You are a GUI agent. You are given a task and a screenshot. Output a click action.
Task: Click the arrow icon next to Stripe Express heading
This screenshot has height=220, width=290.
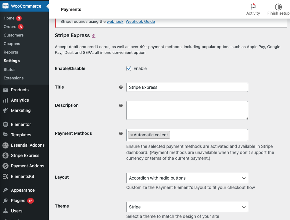94,36
